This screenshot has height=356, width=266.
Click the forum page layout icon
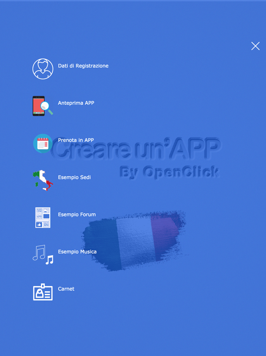coord(43,218)
